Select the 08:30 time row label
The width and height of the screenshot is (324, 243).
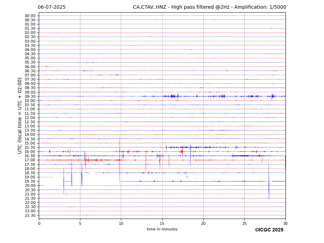coord(30,88)
